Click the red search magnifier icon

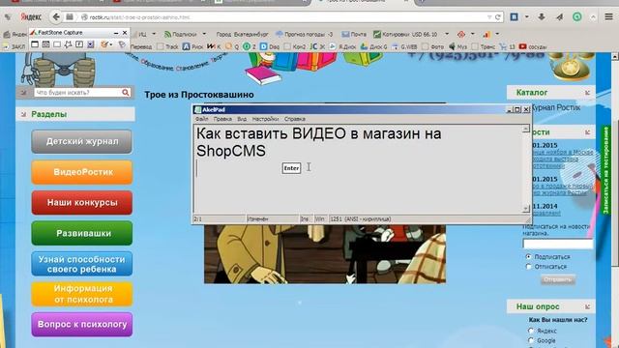[126, 93]
